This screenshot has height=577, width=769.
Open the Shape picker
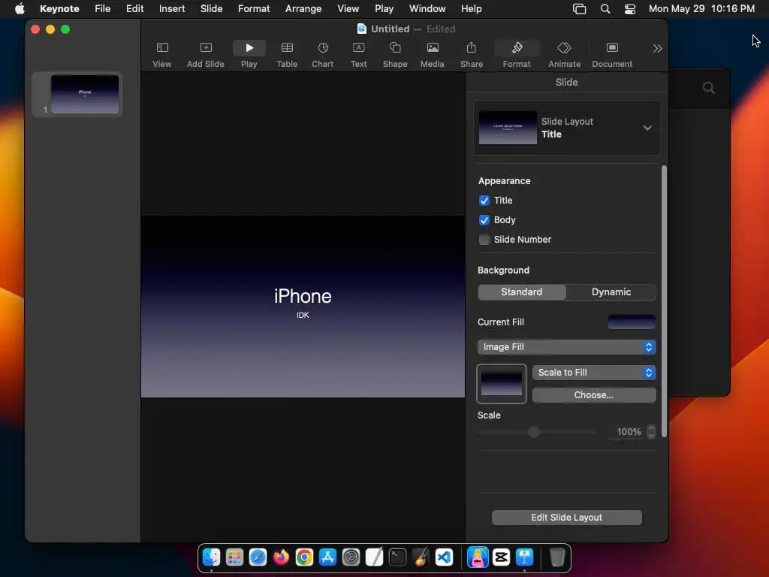pyautogui.click(x=395, y=55)
